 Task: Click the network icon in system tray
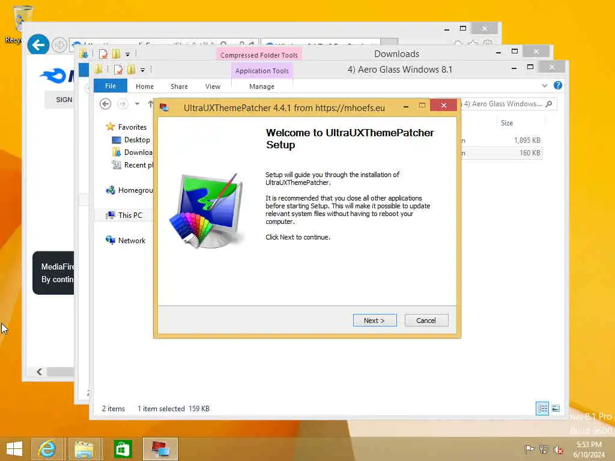click(x=544, y=449)
